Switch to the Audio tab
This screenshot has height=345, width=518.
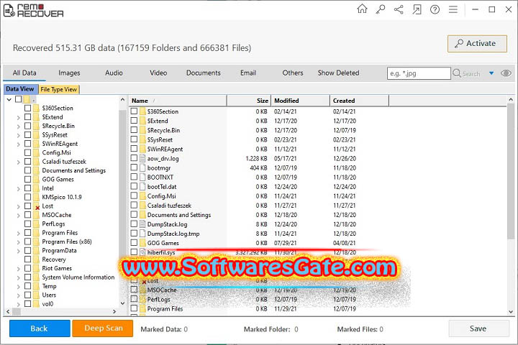[114, 73]
